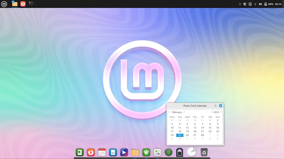Open the update manager shield tray icon
This screenshot has height=159, width=284.
click(x=245, y=4)
